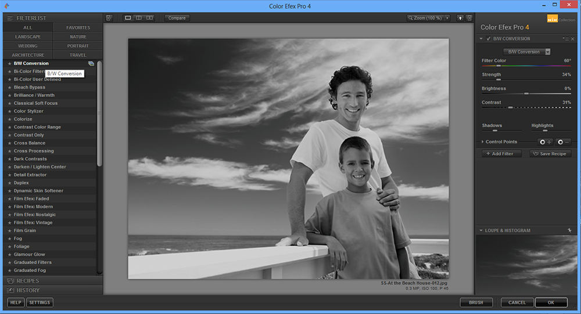581x314 pixels.
Task: Click the Compare button
Action: click(x=177, y=18)
